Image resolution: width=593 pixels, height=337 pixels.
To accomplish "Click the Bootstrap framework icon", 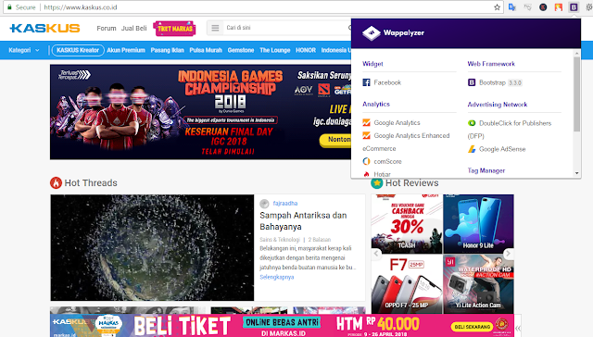I will (472, 82).
